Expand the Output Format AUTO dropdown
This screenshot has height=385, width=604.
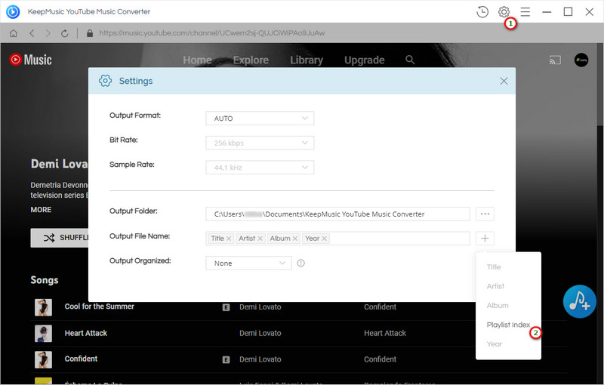(260, 119)
